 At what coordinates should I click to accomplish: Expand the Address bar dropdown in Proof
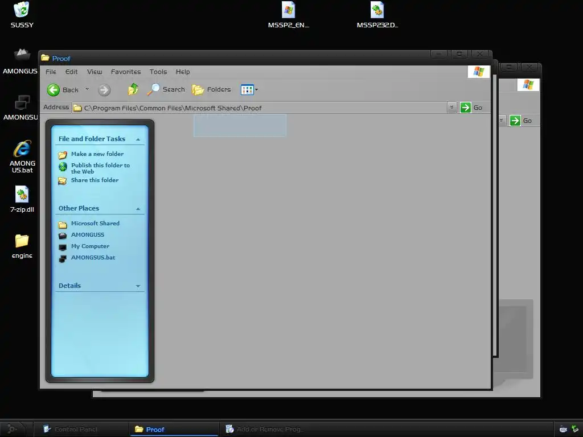pos(451,108)
